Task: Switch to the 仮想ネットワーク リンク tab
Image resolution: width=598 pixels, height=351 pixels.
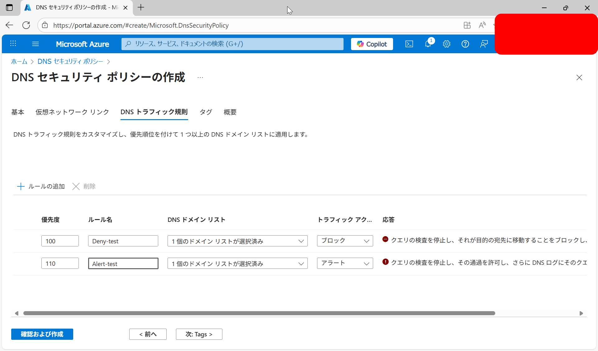Action: [x=72, y=112]
